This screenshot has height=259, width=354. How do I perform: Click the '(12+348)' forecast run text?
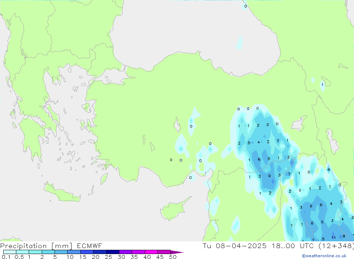pos(336,246)
